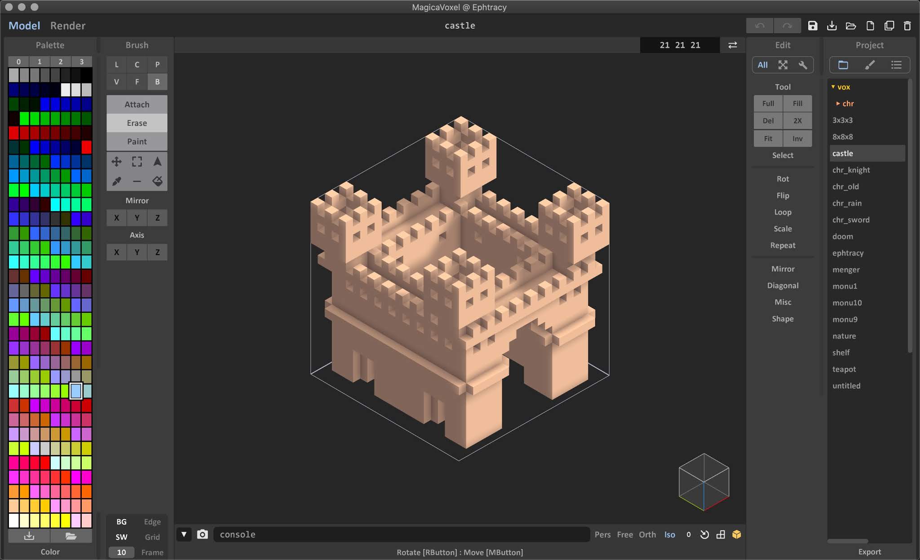Select palette tab 2
This screenshot has height=560, width=920.
pyautogui.click(x=60, y=62)
